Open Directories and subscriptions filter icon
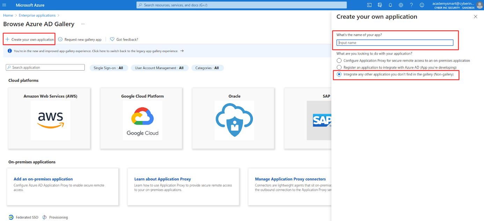 380,5
